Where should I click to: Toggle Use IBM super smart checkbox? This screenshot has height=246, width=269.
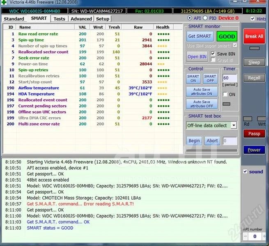(235, 45)
